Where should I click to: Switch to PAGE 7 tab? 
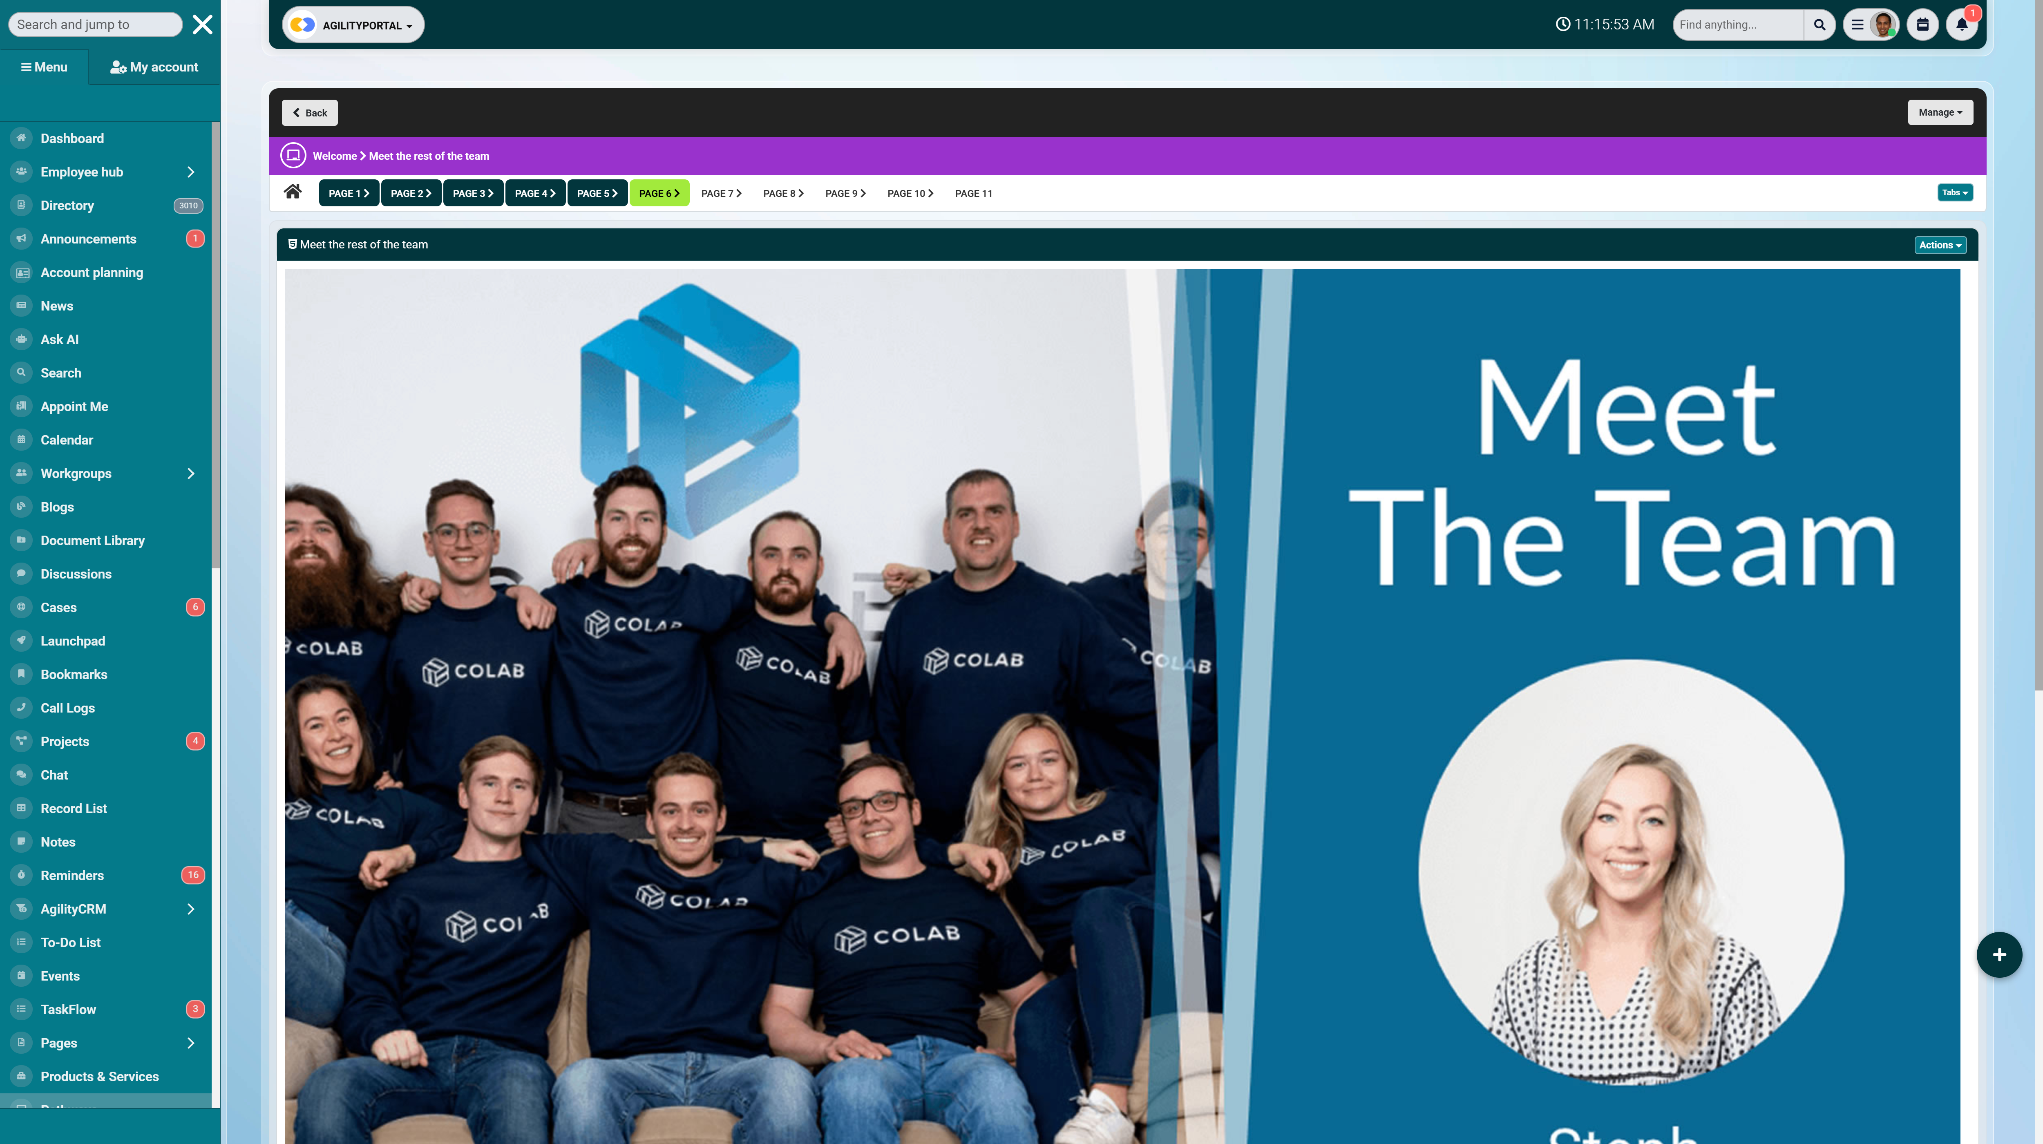(x=720, y=193)
